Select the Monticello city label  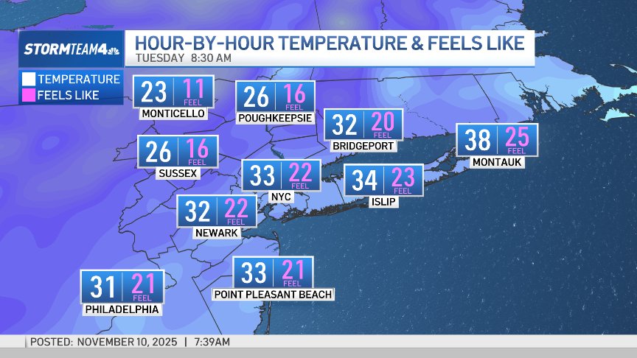(x=173, y=114)
